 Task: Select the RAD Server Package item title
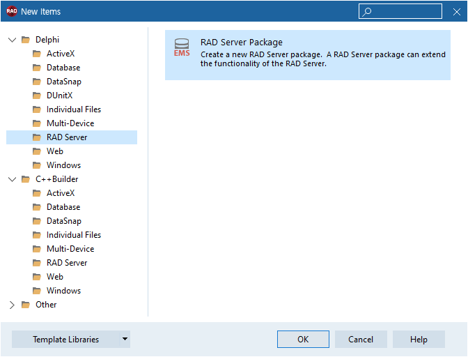coord(242,43)
